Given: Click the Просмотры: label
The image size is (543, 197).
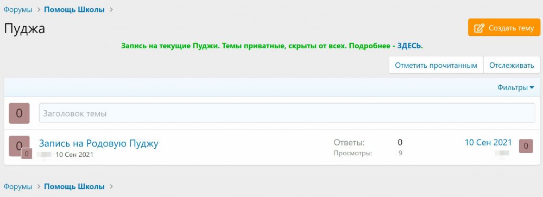Looking at the screenshot, I should point(353,153).
